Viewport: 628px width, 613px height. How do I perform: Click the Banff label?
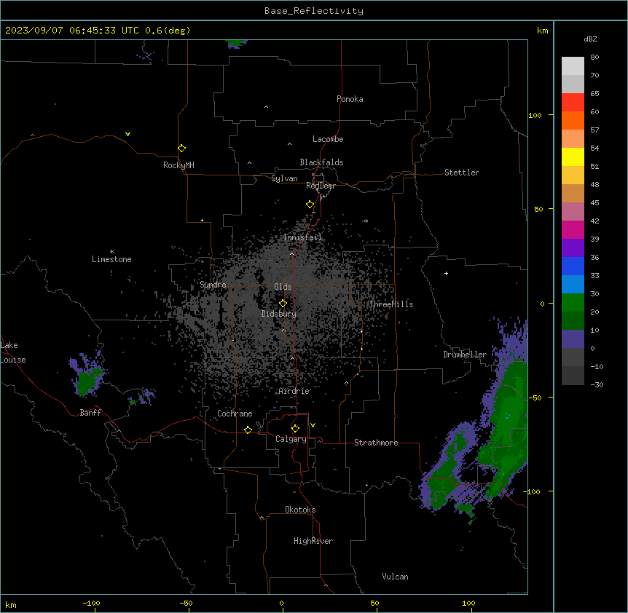[90, 413]
